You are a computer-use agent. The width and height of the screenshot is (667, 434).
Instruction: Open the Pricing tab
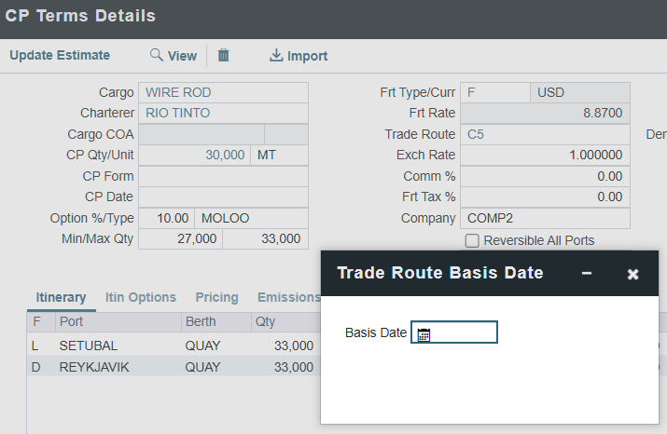(216, 298)
